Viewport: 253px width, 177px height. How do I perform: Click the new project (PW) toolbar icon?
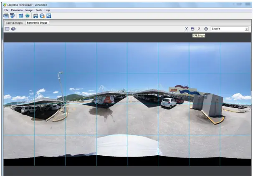point(6,16)
